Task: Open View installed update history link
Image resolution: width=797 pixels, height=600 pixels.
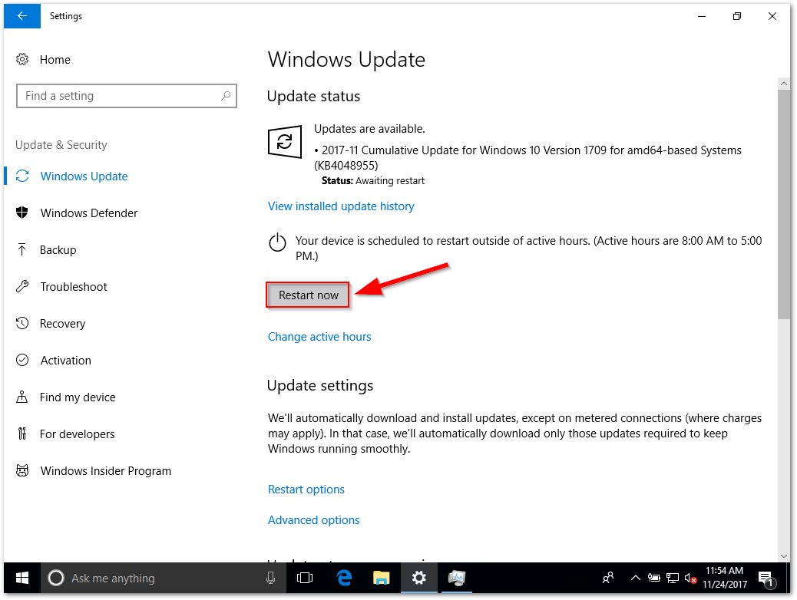Action: click(x=341, y=206)
